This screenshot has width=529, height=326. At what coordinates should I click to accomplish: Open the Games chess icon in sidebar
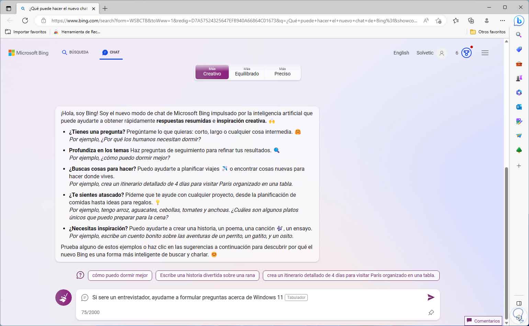(519, 78)
